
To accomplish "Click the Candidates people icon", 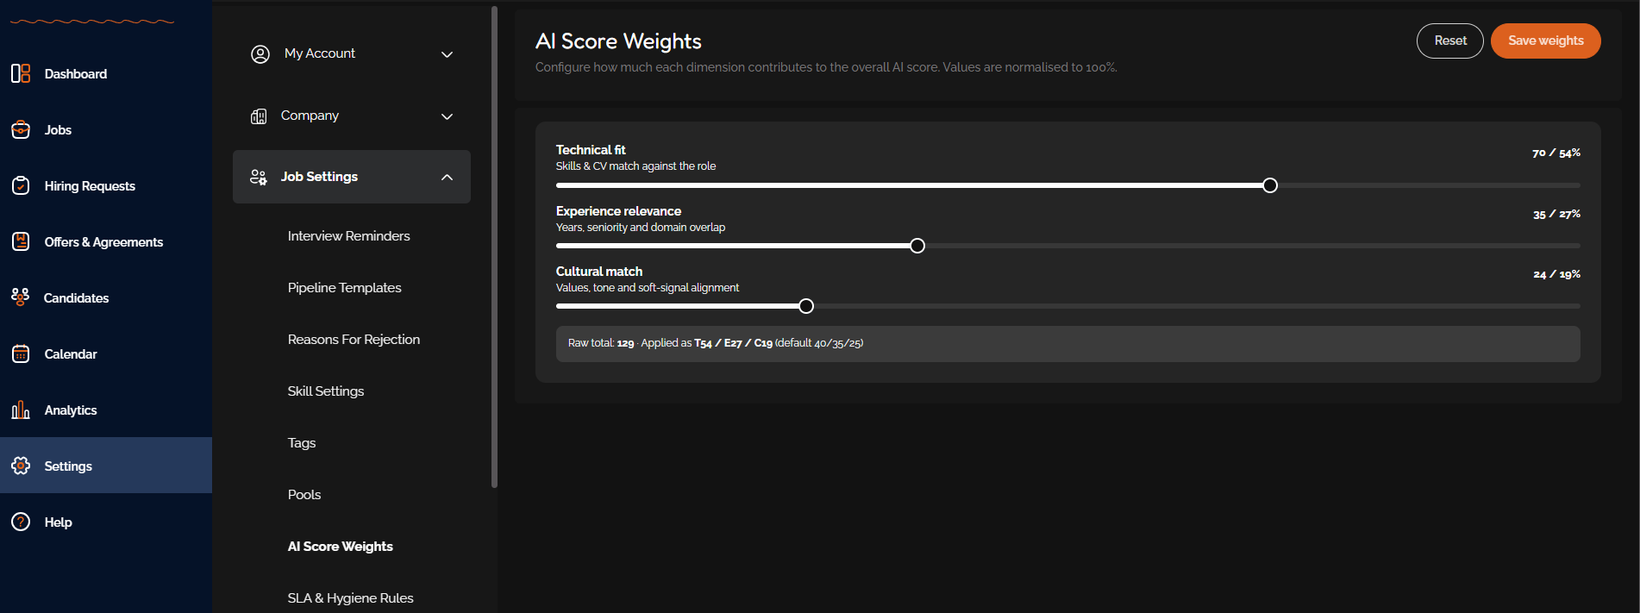I will [x=21, y=297].
